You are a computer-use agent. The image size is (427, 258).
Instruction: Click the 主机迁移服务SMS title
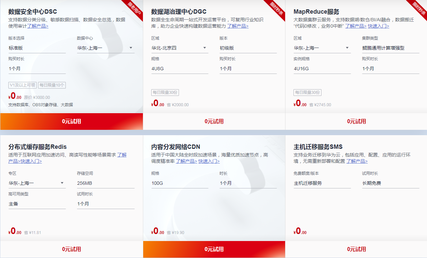[x=318, y=147]
